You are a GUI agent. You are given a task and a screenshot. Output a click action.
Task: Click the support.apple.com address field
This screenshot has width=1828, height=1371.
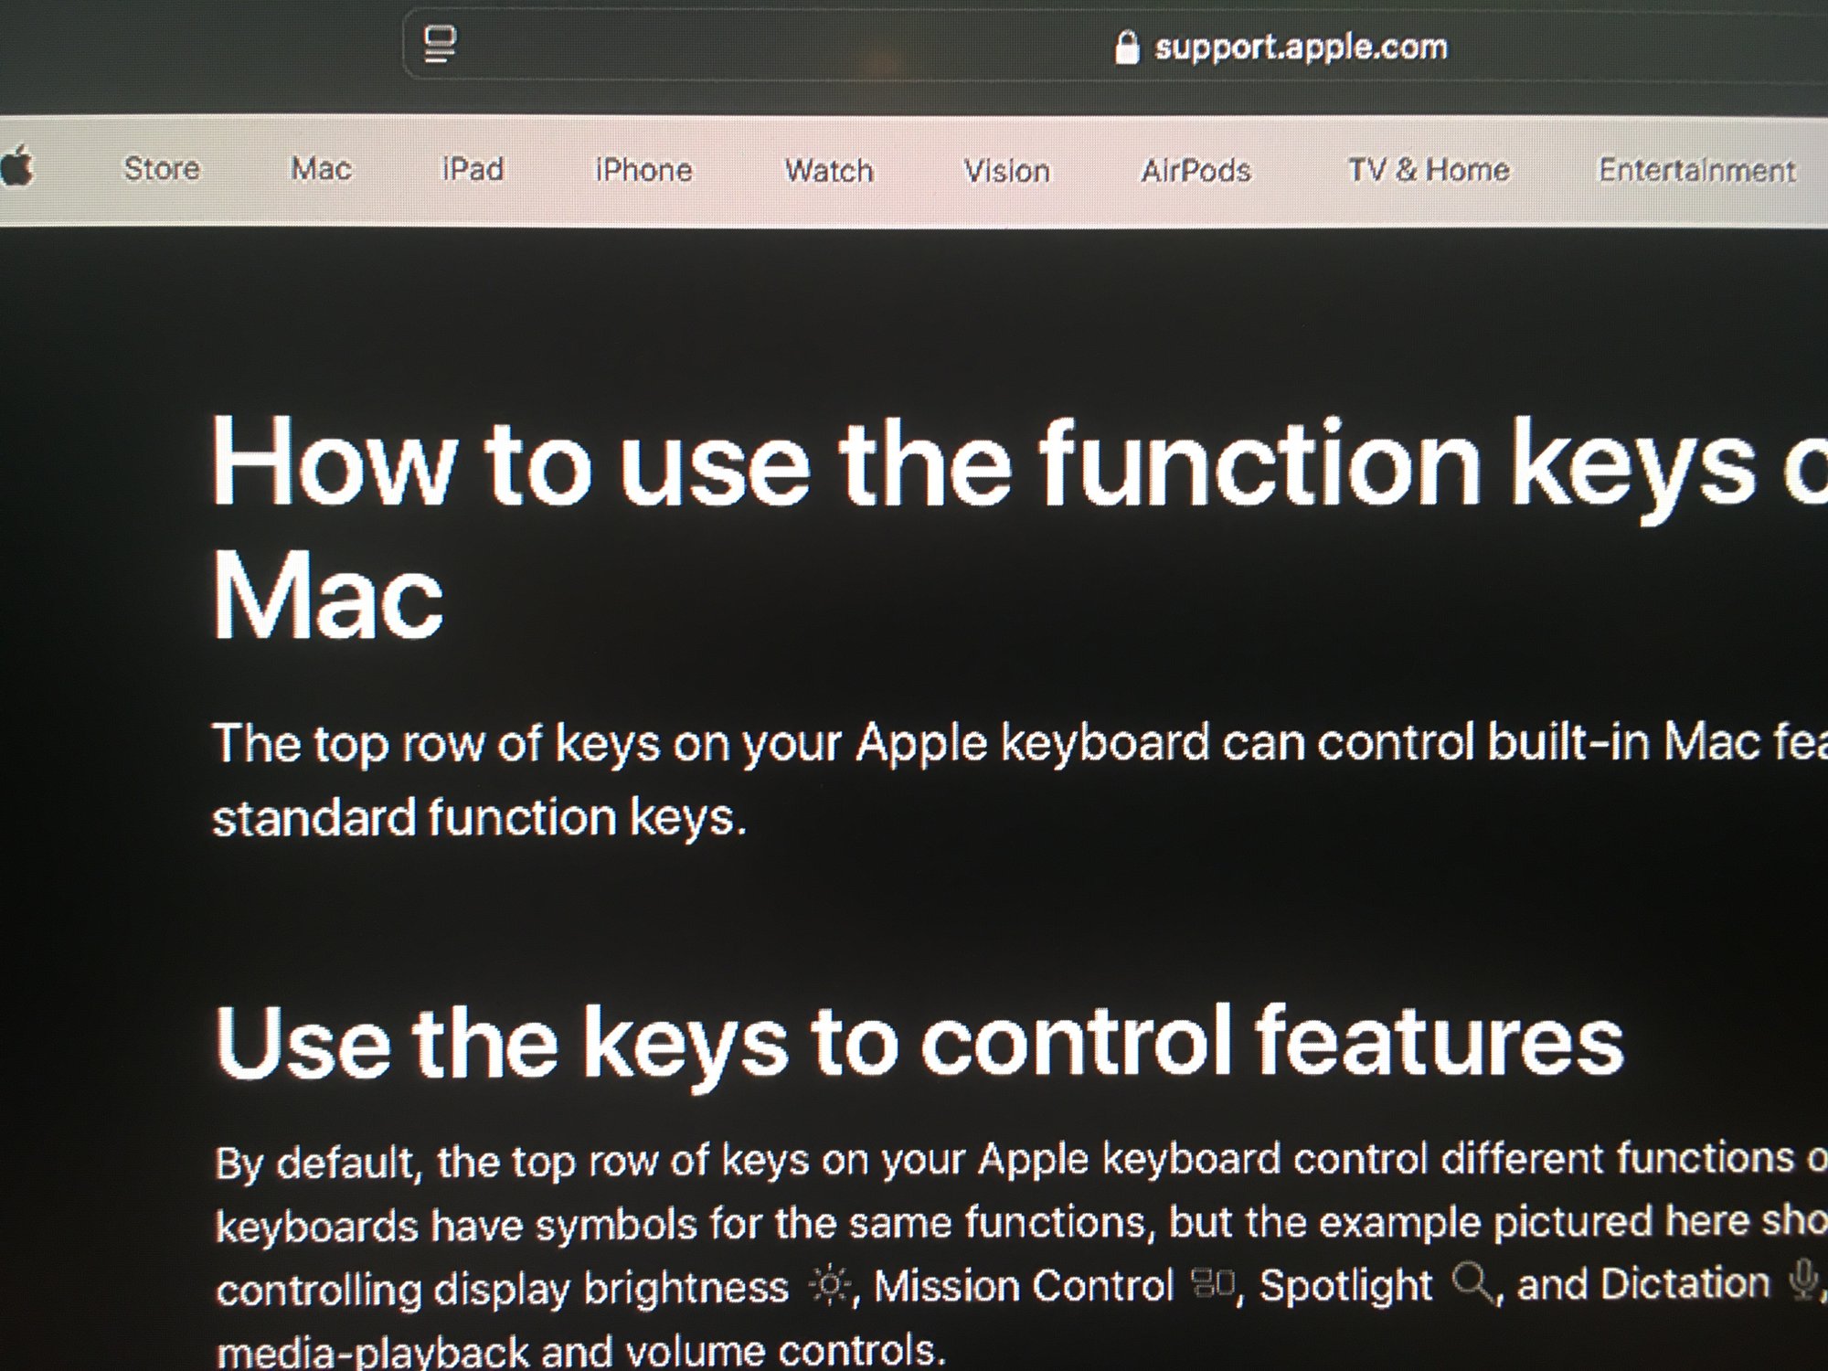pos(1300,47)
